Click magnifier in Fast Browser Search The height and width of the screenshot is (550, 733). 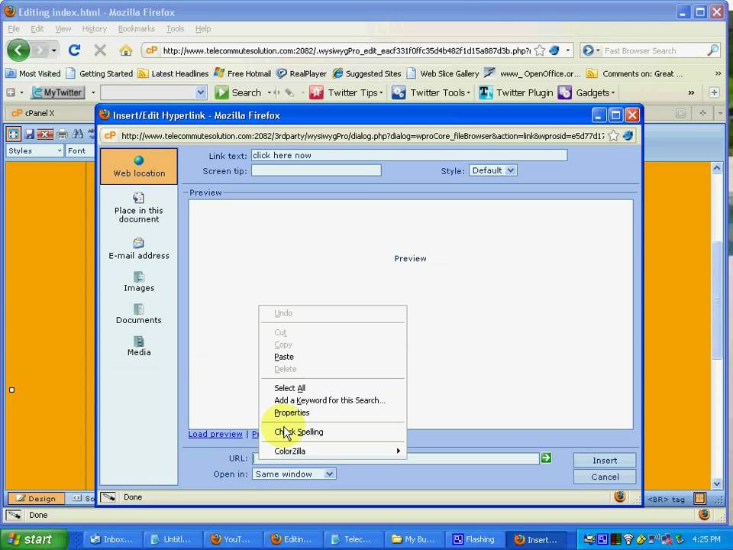[713, 50]
